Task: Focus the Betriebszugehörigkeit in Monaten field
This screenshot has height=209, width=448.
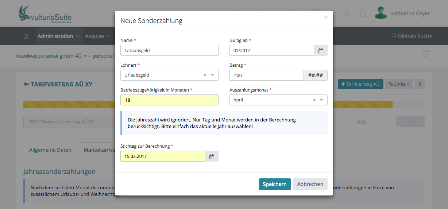Action: click(169, 100)
